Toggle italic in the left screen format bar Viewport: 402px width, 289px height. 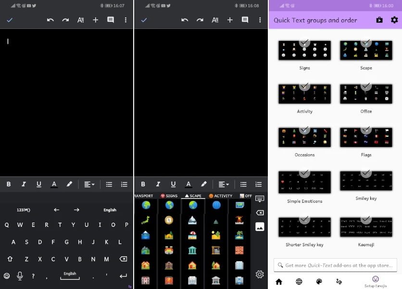tap(24, 184)
